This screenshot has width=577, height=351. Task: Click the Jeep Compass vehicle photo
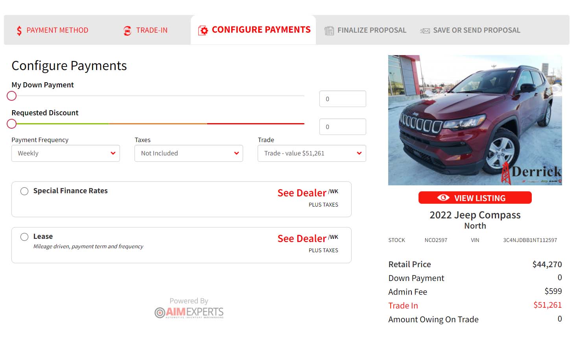[475, 120]
